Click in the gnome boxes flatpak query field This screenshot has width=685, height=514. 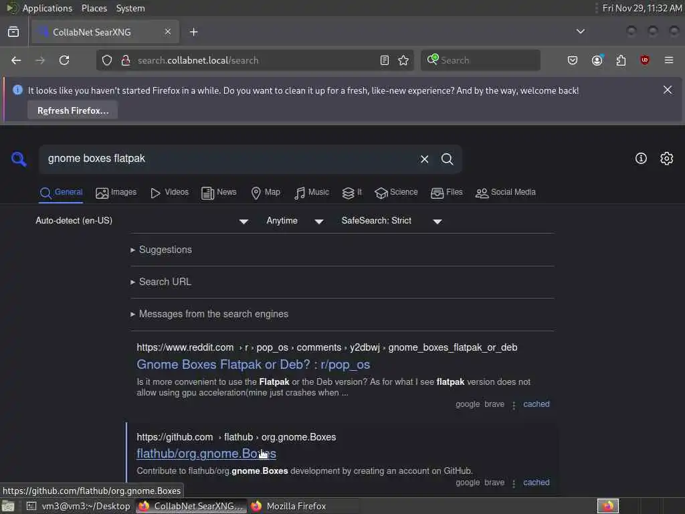coord(227,159)
